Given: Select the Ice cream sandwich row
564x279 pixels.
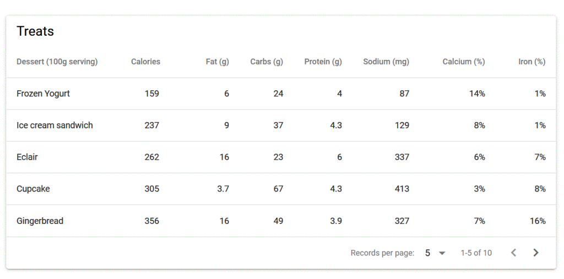Looking at the screenshot, I should pos(55,125).
